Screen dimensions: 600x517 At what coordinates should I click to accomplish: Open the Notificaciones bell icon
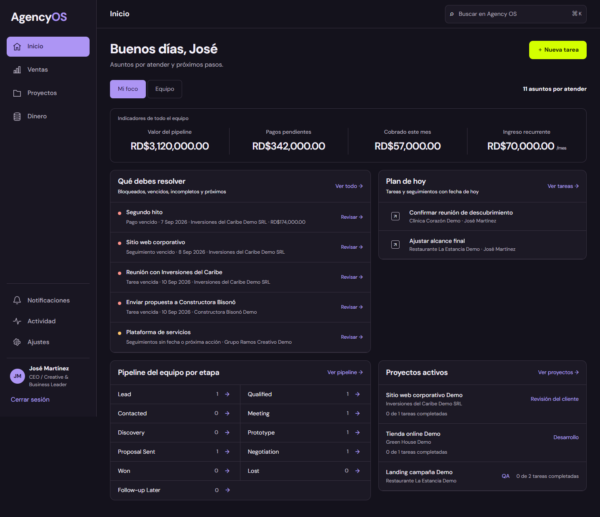pyautogui.click(x=17, y=300)
